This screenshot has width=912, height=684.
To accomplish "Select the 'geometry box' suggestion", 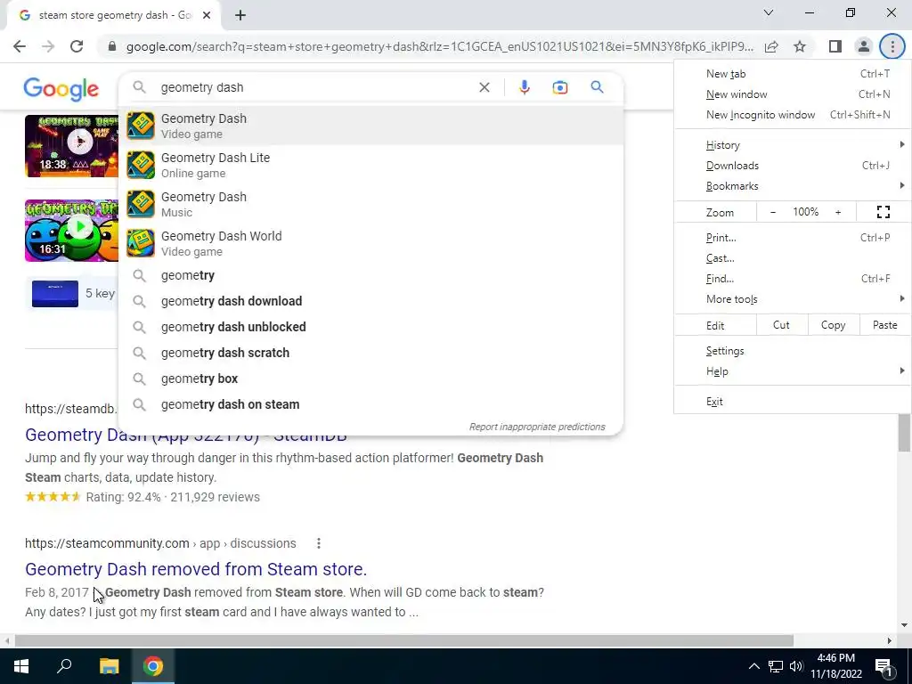I will [x=370, y=379].
